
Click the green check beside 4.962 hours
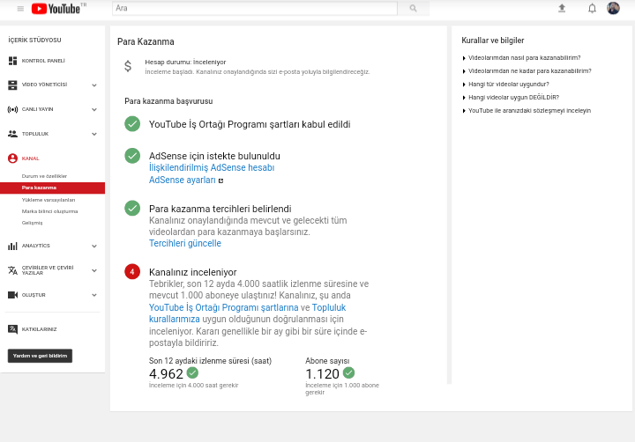coord(192,372)
